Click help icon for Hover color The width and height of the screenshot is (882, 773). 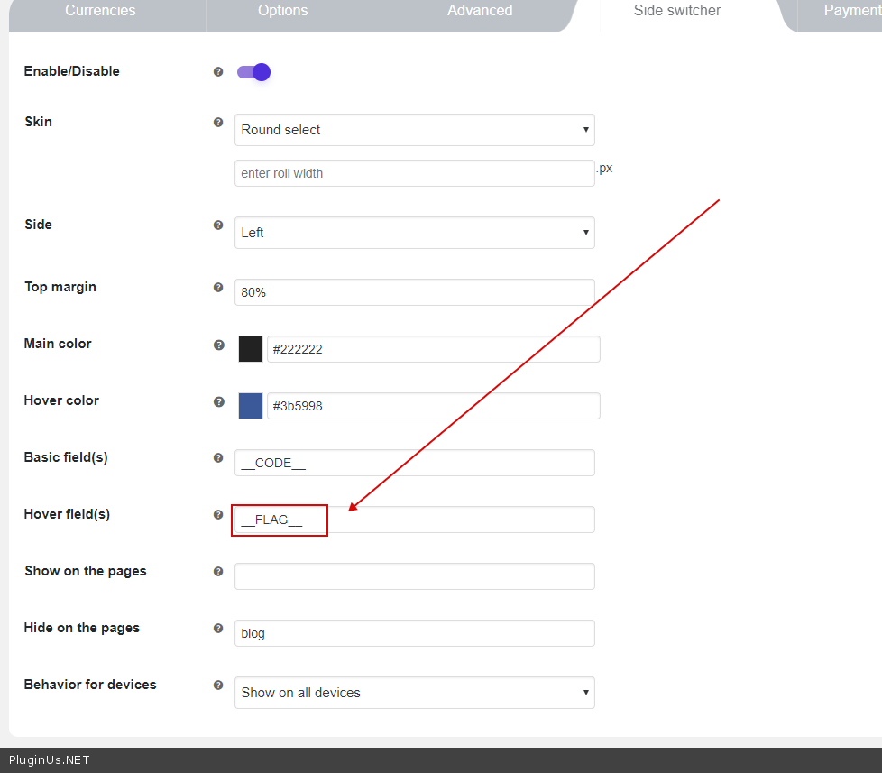218,401
